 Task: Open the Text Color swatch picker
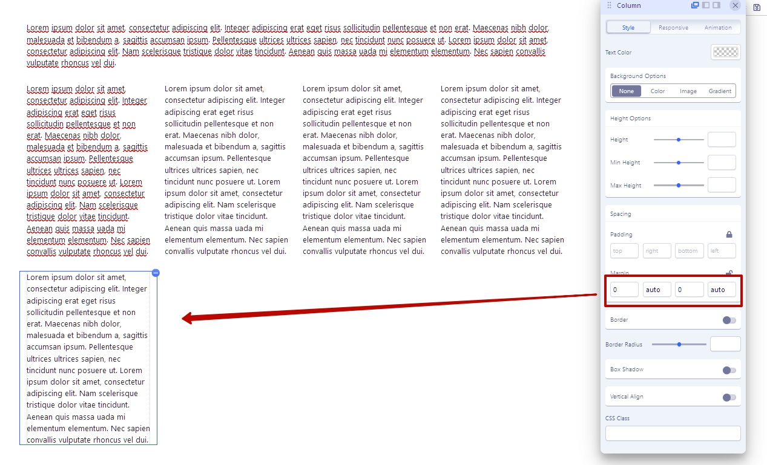pos(725,53)
